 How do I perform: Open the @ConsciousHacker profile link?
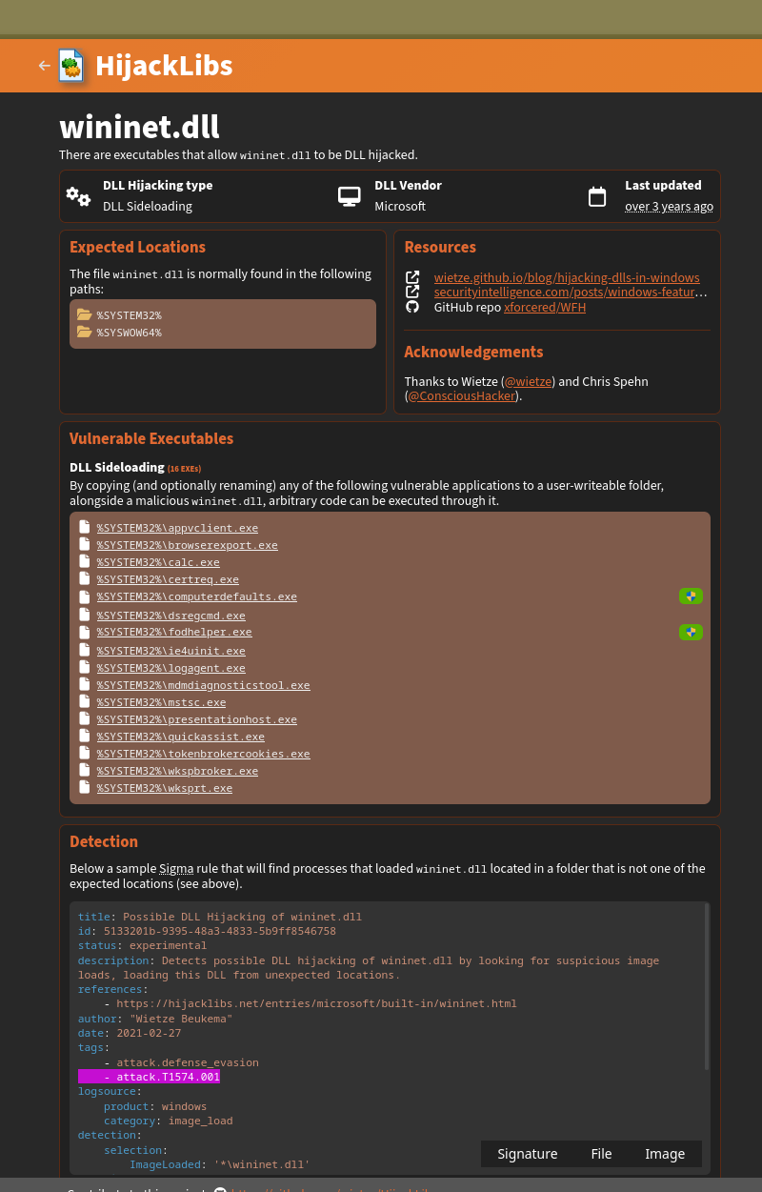[x=462, y=396]
